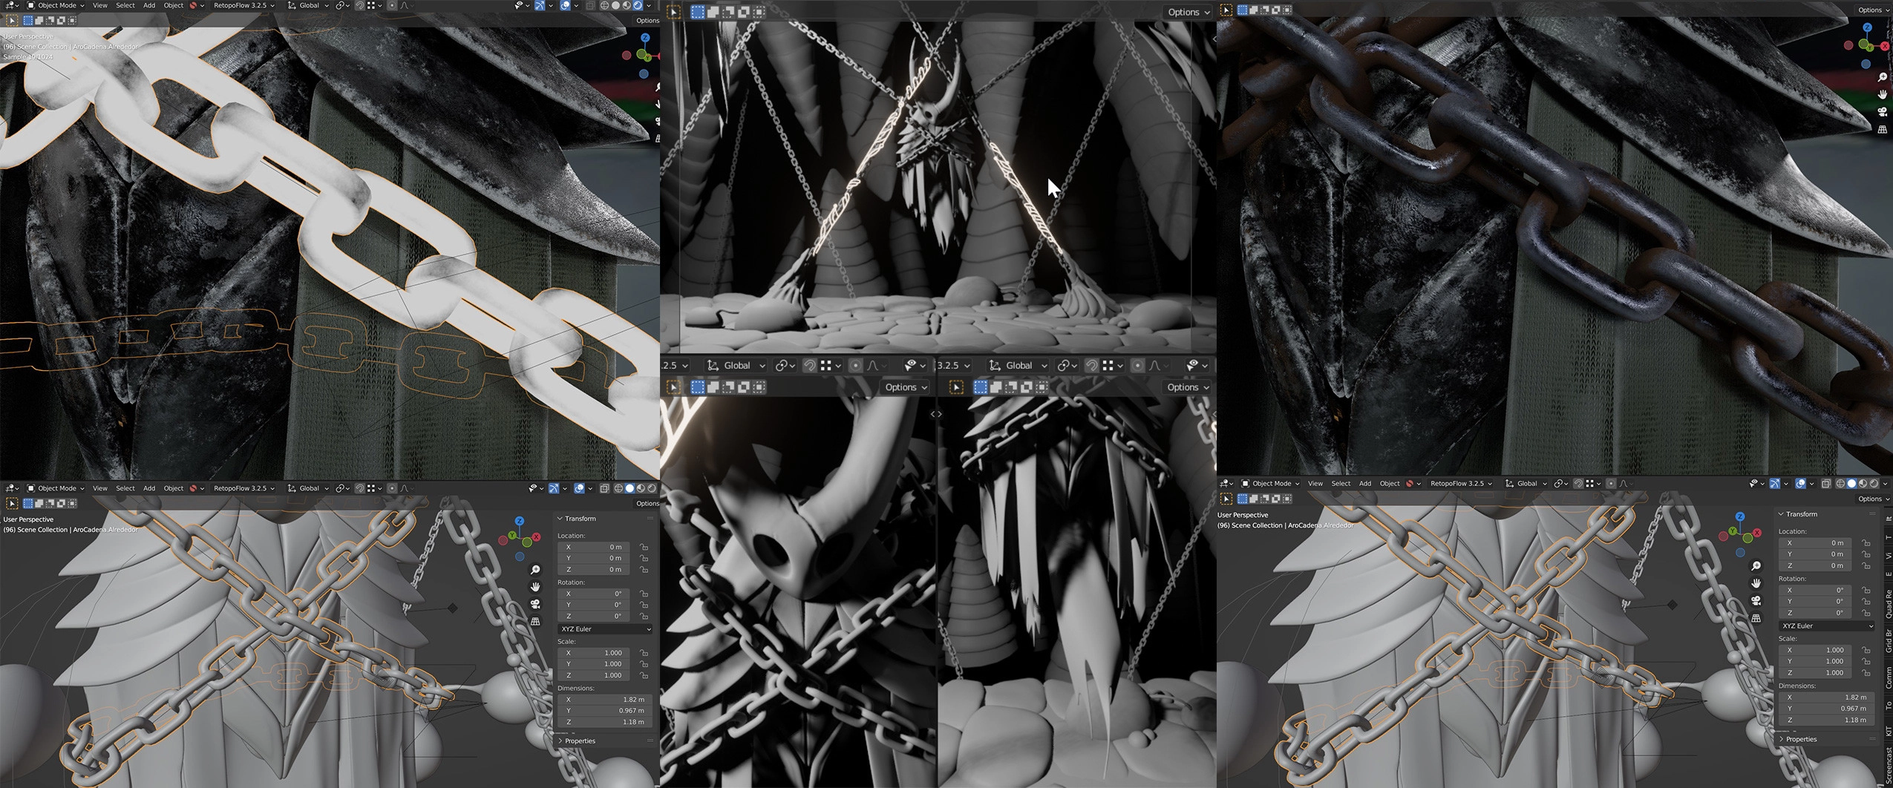Screen dimensions: 1893x788
Task: Toggle overlays button in bottom-right viewport header
Action: pyautogui.click(x=1799, y=484)
